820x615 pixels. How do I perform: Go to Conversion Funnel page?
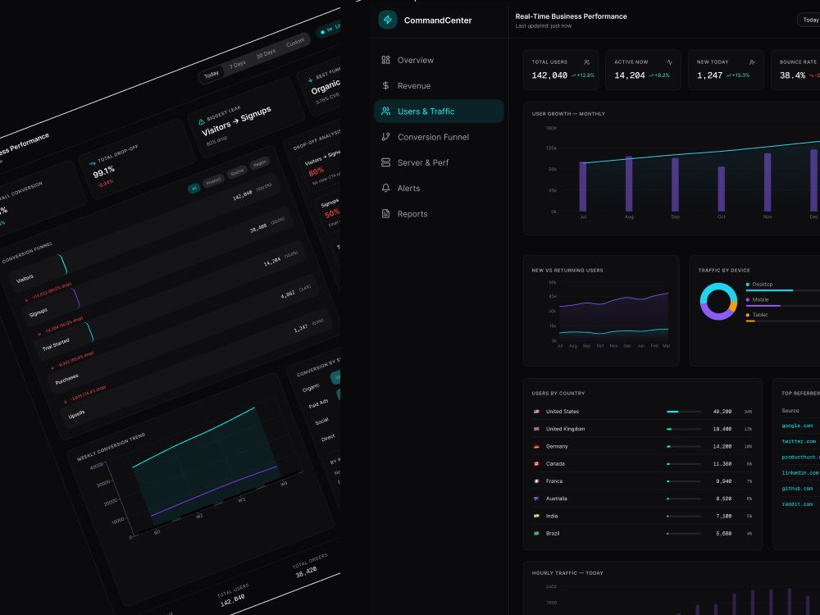tap(439, 137)
